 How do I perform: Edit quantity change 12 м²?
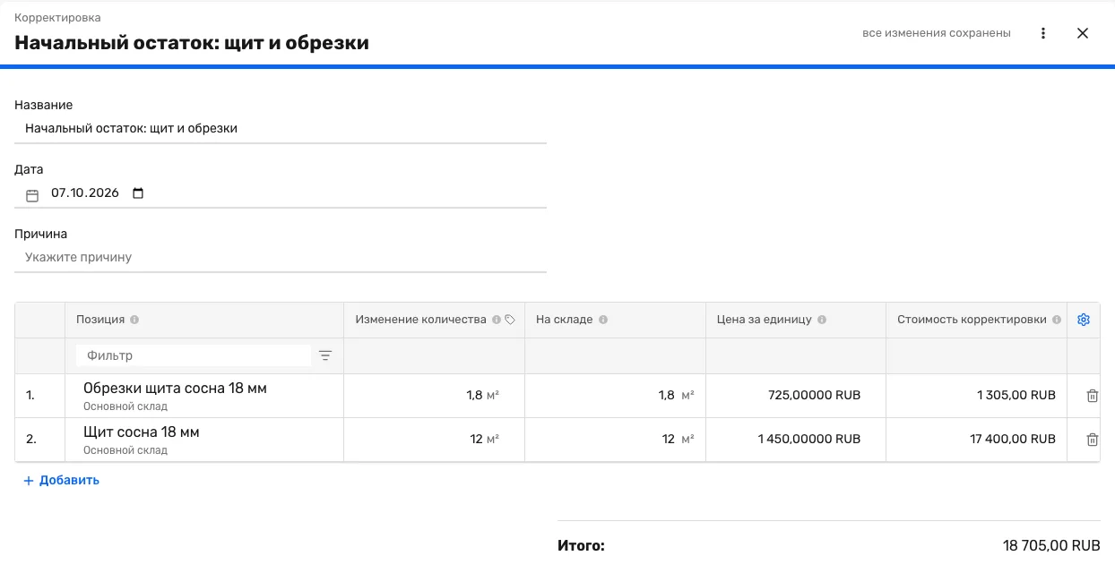pyautogui.click(x=484, y=440)
